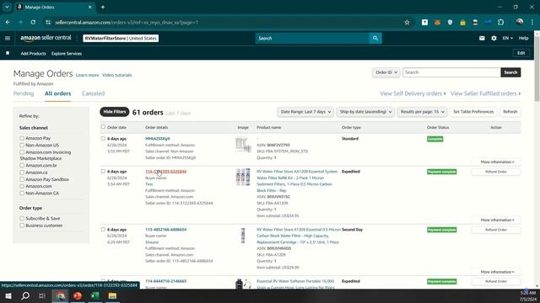This screenshot has width=540, height=303.
Task: Check the Amazon Pay sales channel
Action: pos(22,138)
